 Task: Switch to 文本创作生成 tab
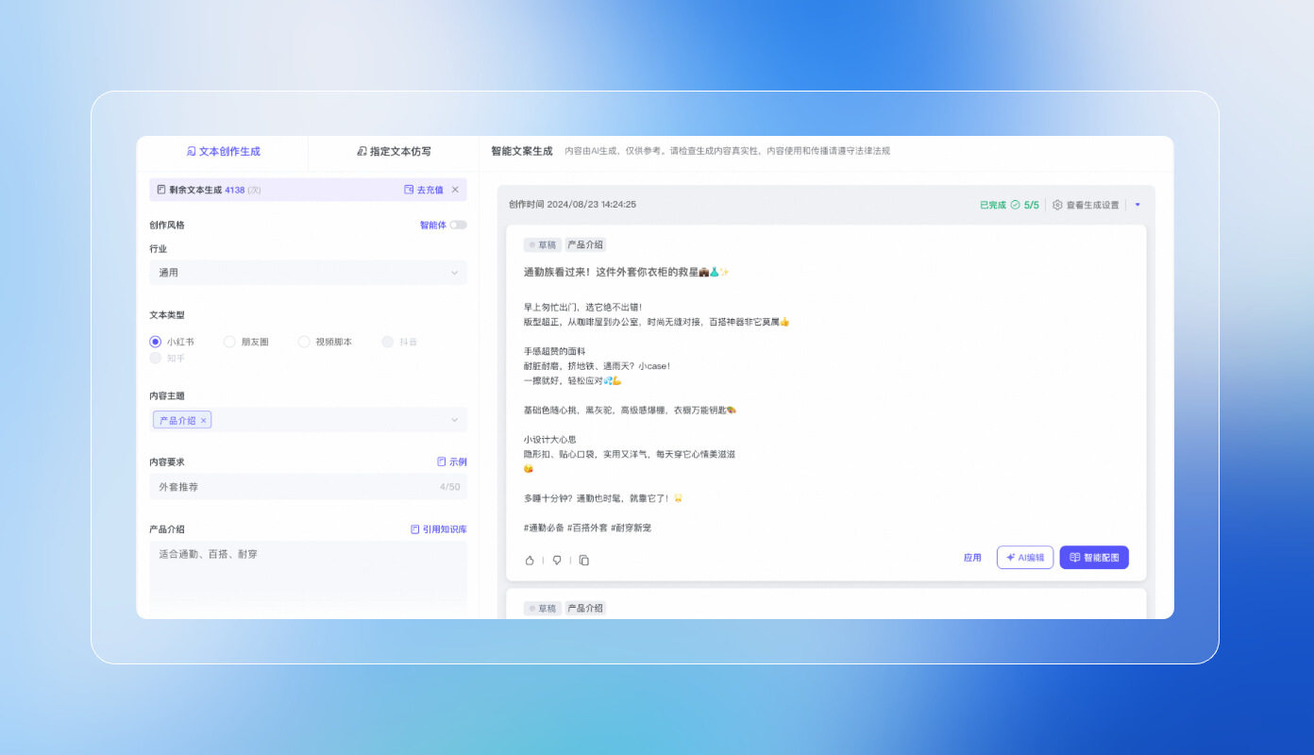[223, 151]
